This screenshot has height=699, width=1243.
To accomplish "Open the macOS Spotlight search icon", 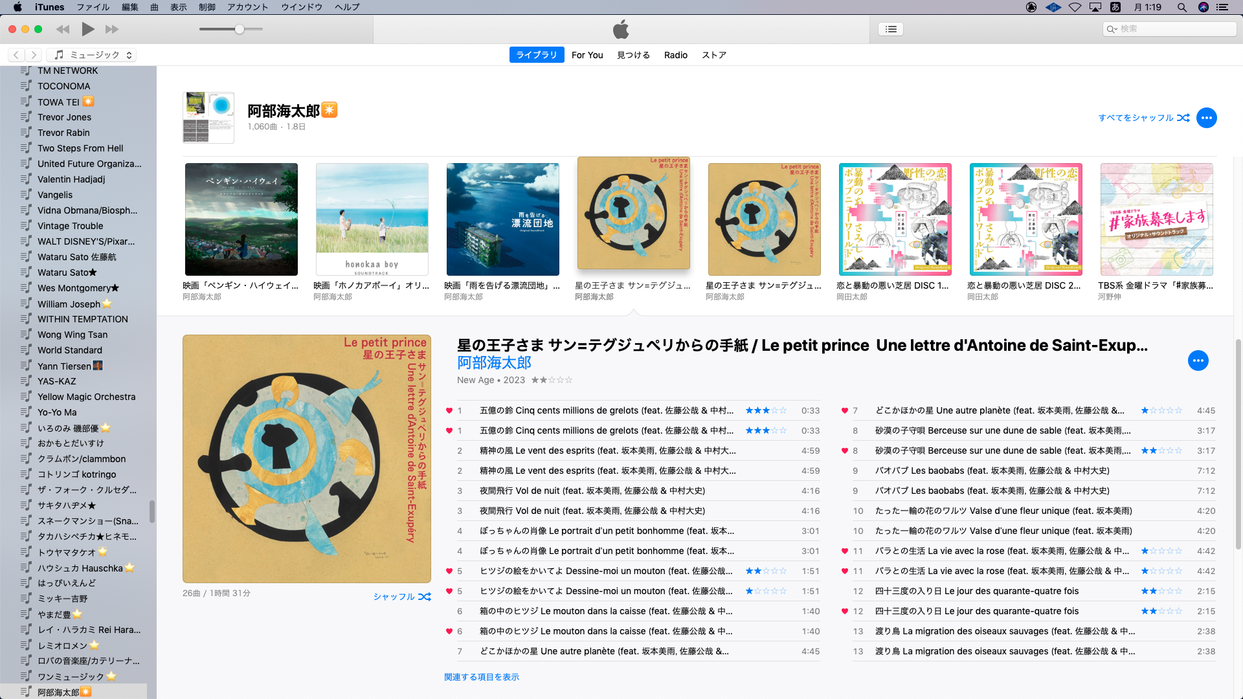I will pos(1181,7).
